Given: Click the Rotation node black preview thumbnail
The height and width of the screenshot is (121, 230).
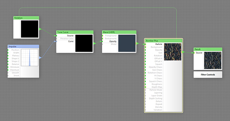Looking at the screenshot, I should tap(30, 29).
